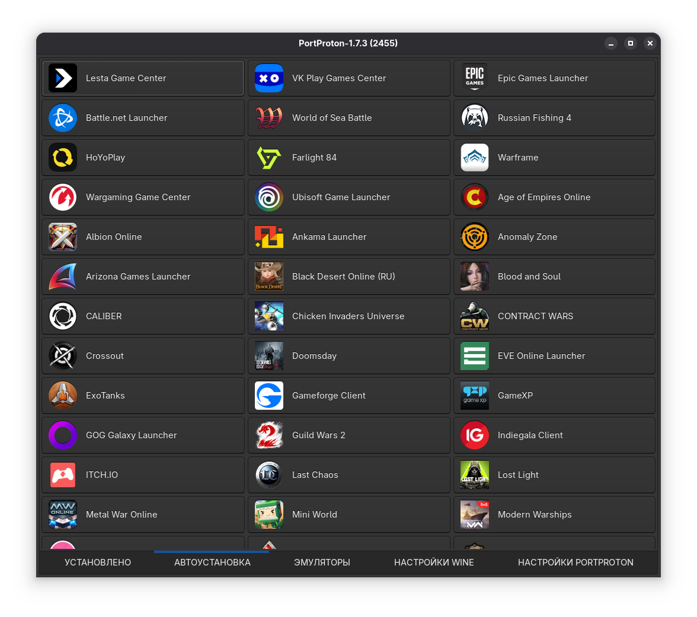The width and height of the screenshot is (697, 617).
Task: Open the ЭМУЛЯТОРЫ tab
Action: 322,563
